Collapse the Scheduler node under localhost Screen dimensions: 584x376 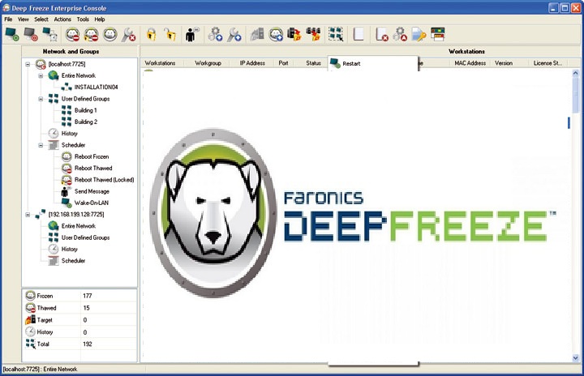click(41, 145)
